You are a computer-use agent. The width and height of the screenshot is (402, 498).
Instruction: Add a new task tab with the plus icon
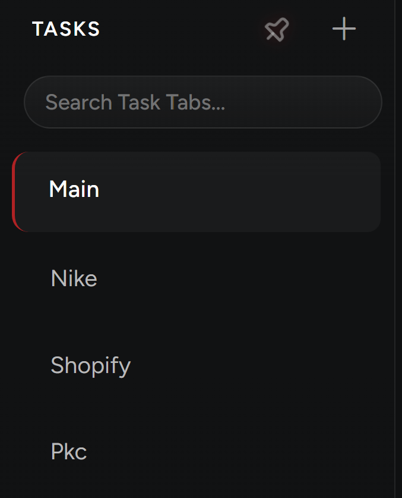(344, 29)
